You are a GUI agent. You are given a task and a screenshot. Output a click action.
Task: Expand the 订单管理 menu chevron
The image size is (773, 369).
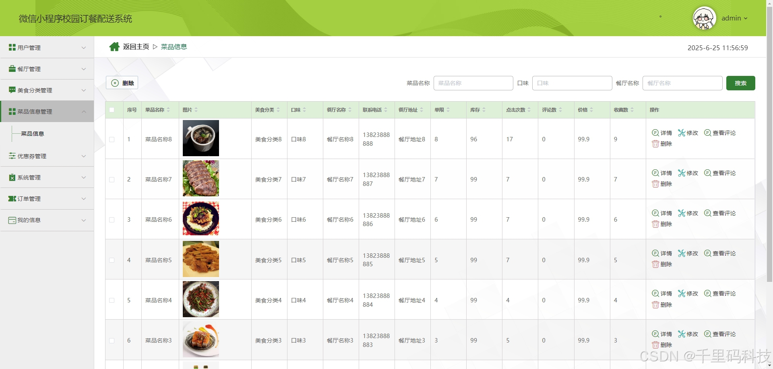(x=84, y=199)
